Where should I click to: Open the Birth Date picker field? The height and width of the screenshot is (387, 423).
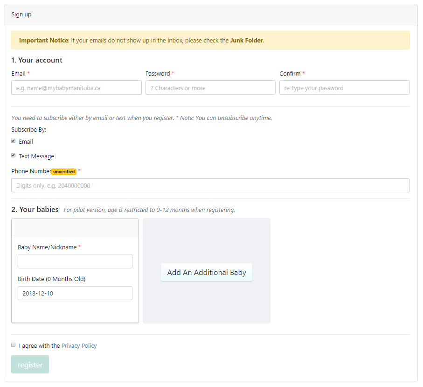[75, 293]
